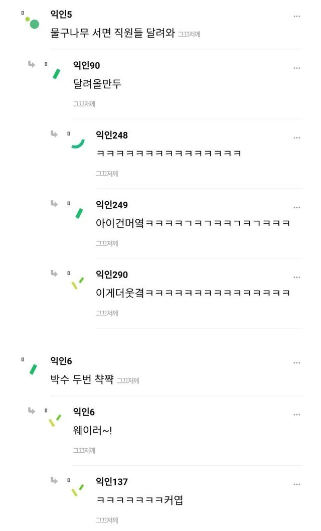Click the username 익인248

point(111,135)
